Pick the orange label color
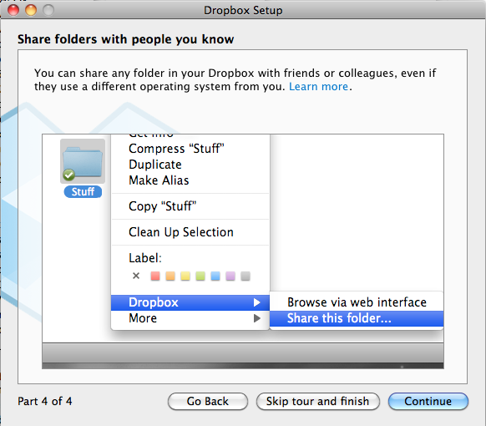 170,276
